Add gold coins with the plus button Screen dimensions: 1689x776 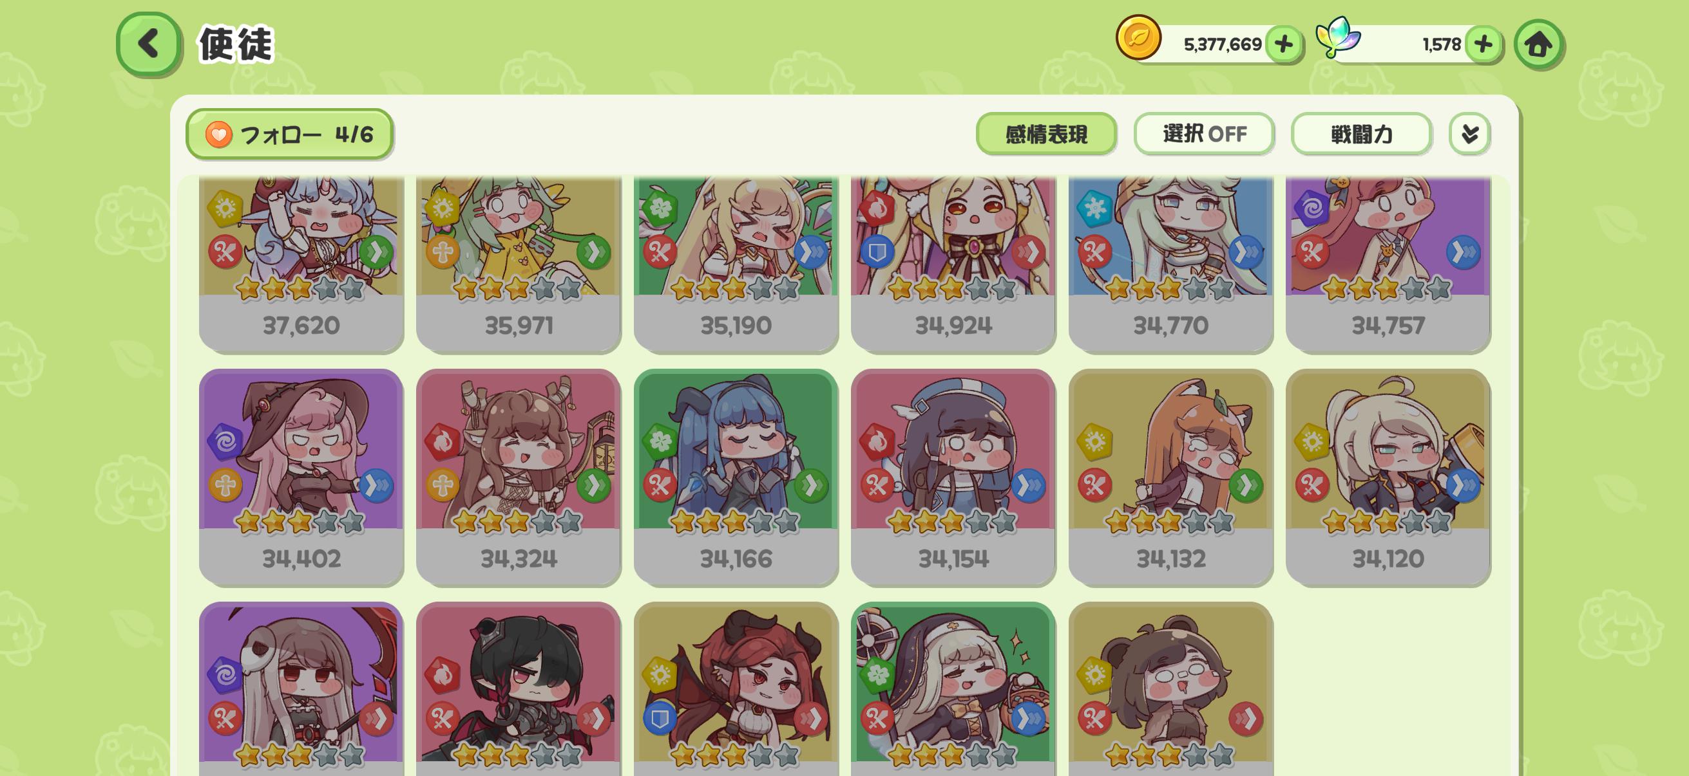1284,44
